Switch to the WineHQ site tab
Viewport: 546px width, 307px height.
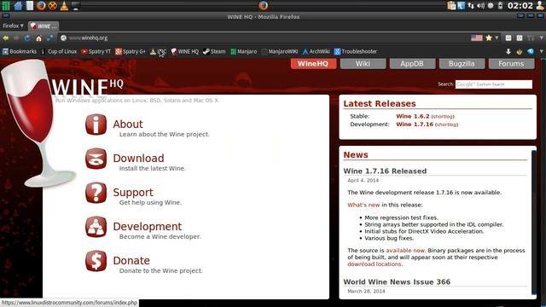tap(313, 64)
